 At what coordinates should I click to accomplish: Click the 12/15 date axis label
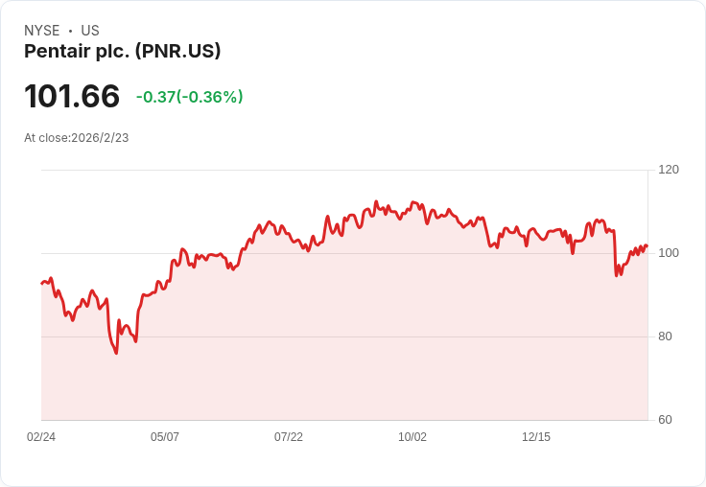(536, 436)
